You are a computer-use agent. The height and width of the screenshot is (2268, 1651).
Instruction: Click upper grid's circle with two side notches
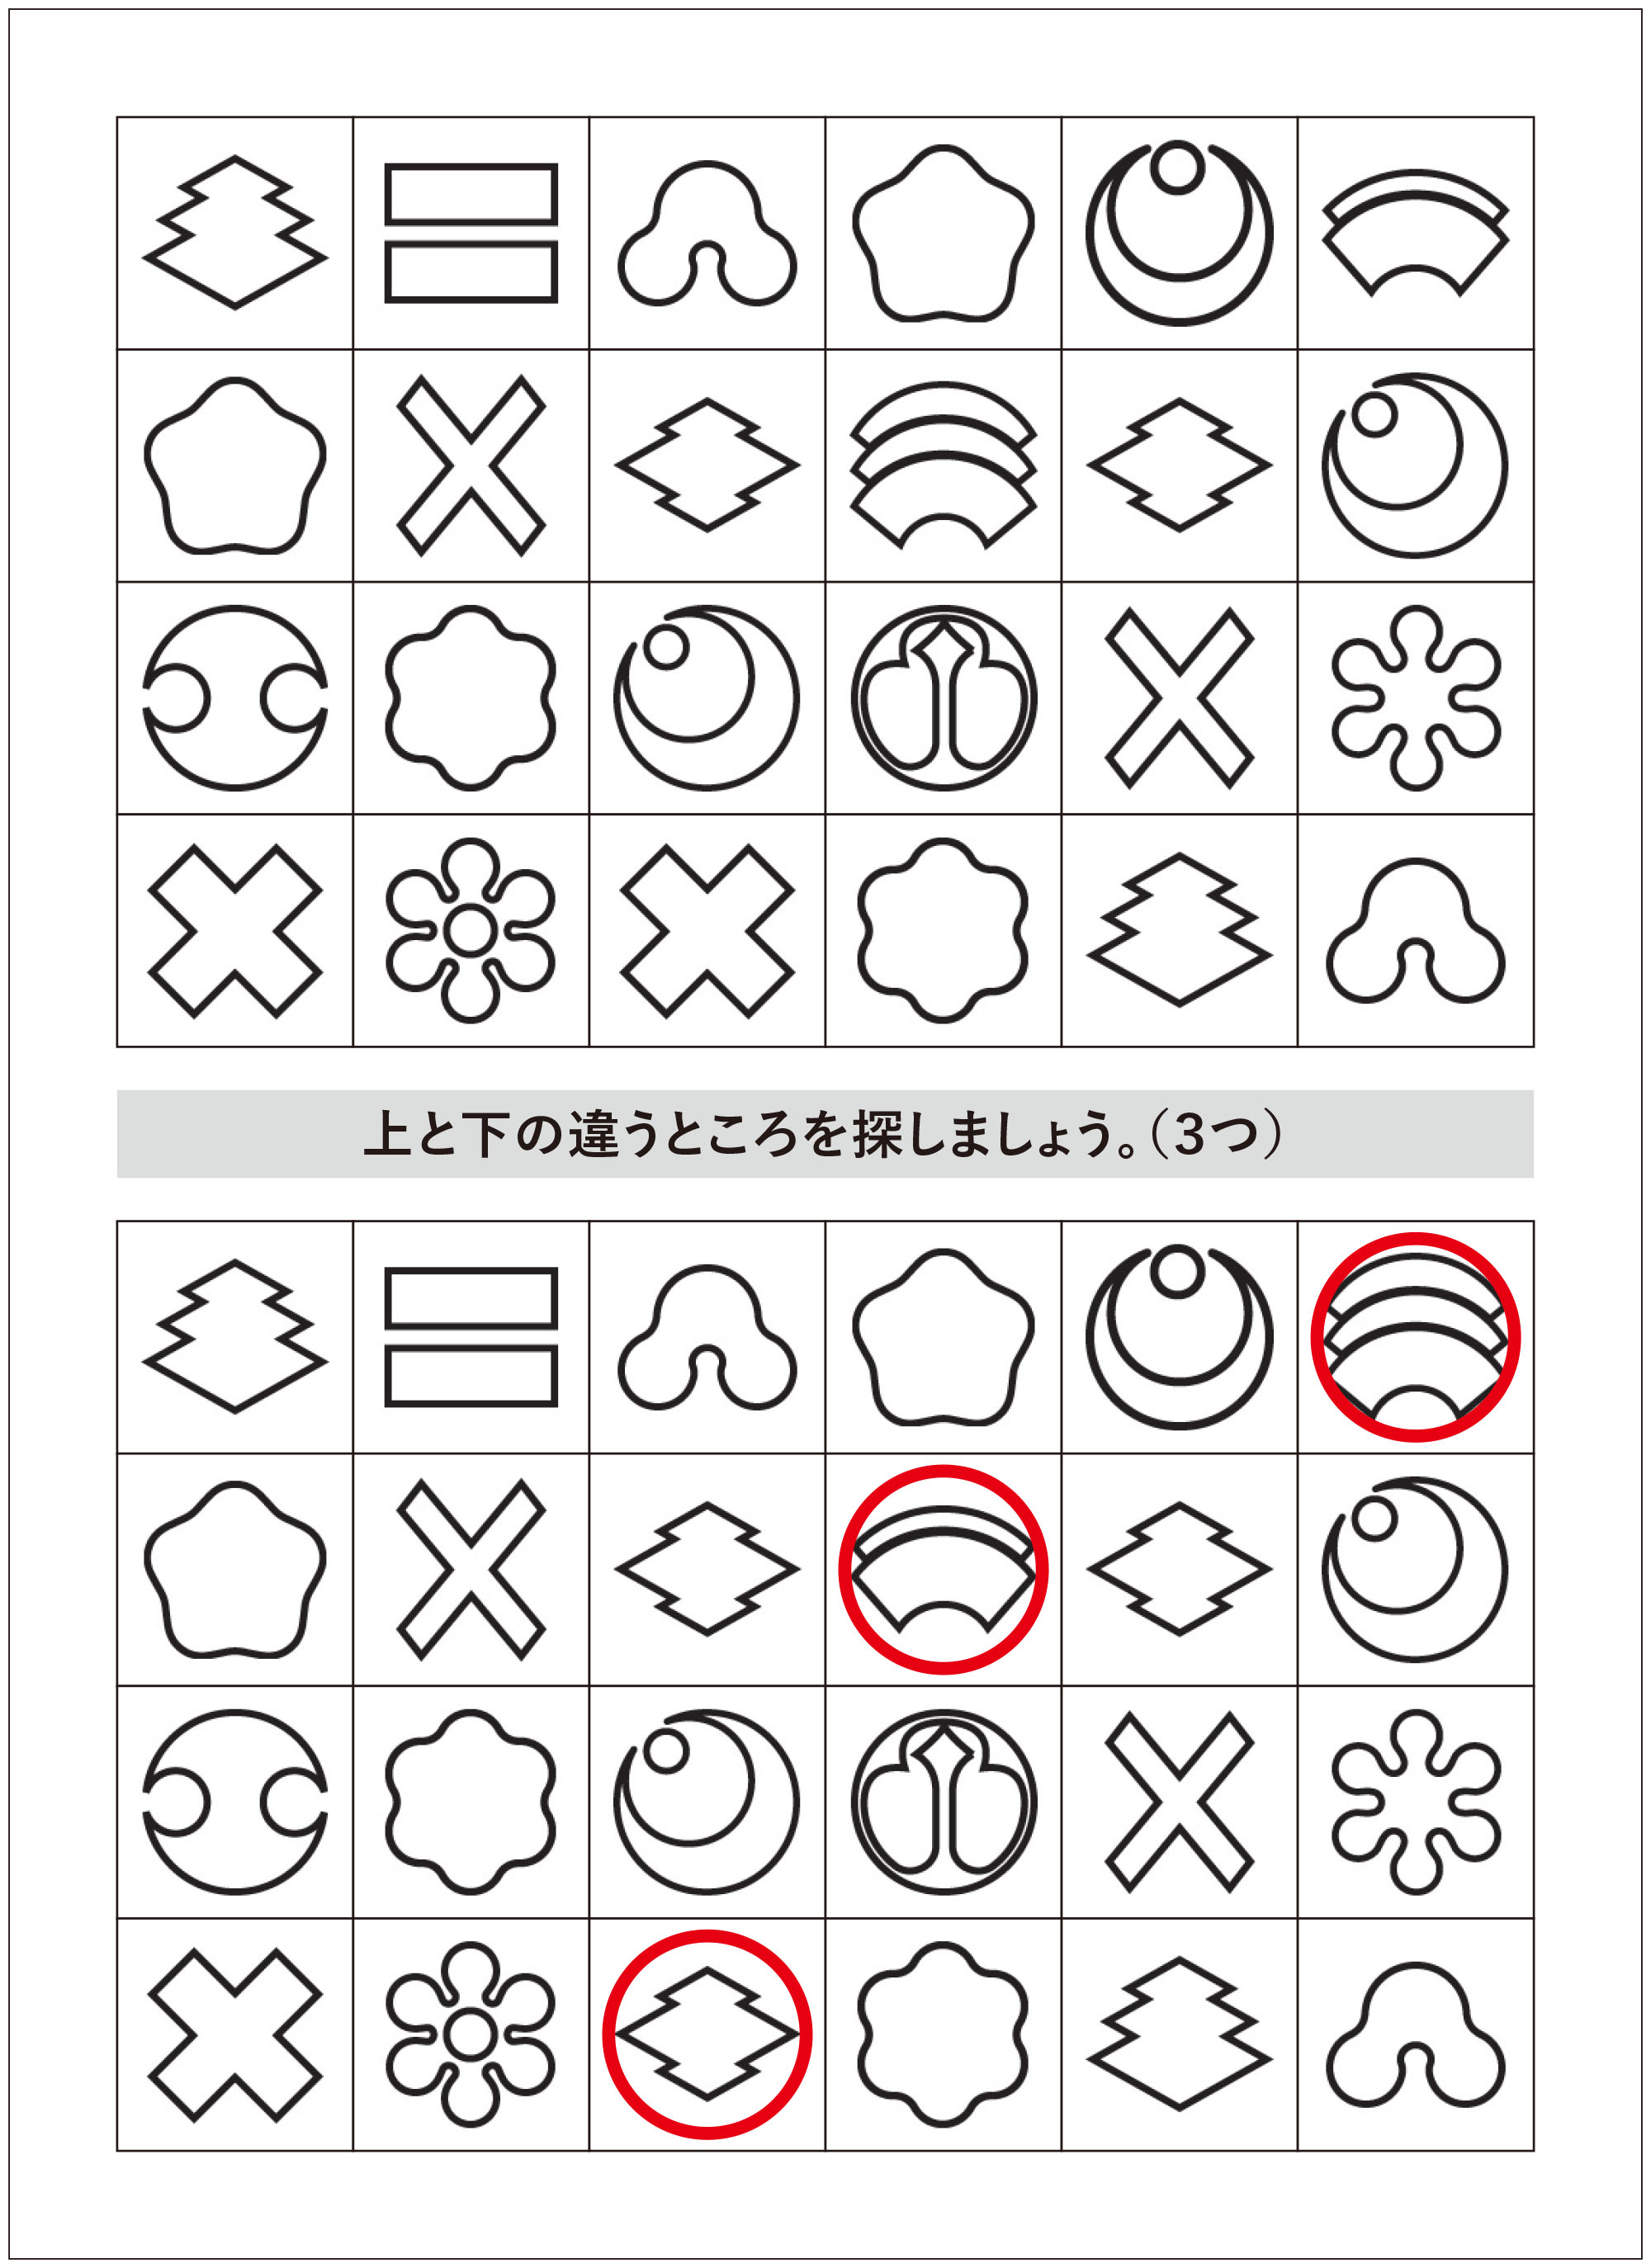pos(235,697)
